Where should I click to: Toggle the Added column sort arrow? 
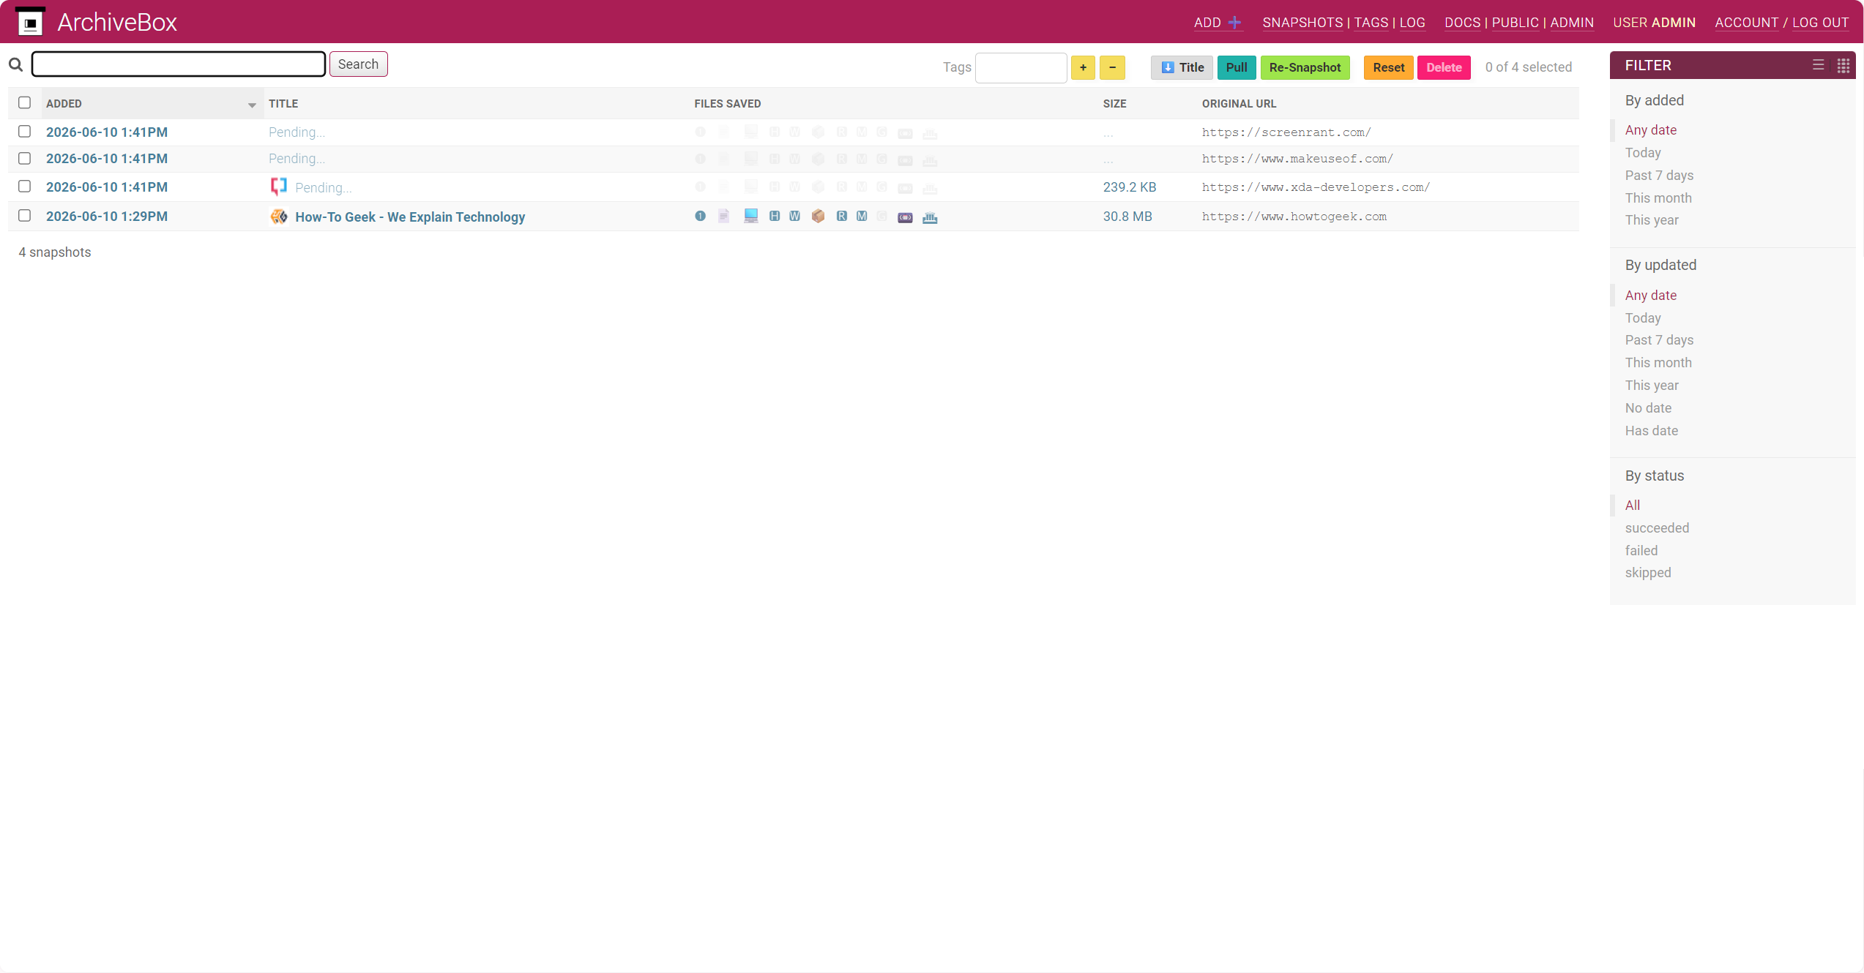coord(252,105)
